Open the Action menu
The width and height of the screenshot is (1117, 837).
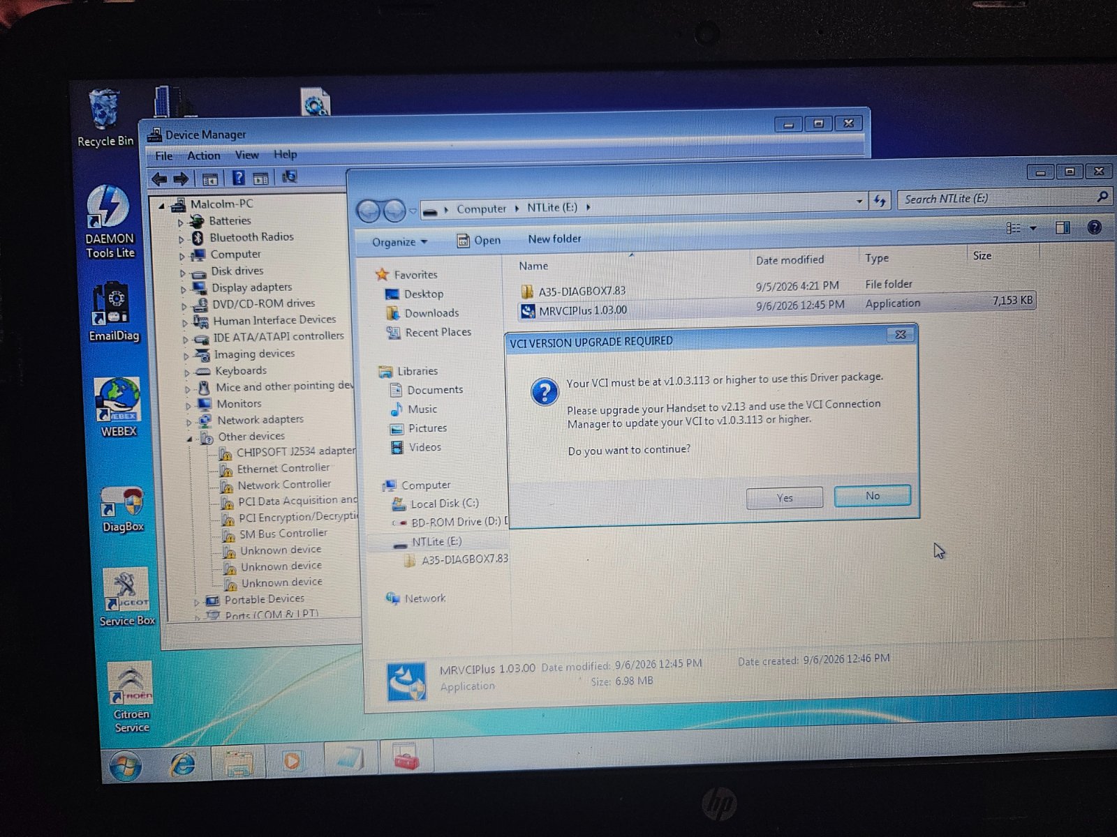point(203,156)
